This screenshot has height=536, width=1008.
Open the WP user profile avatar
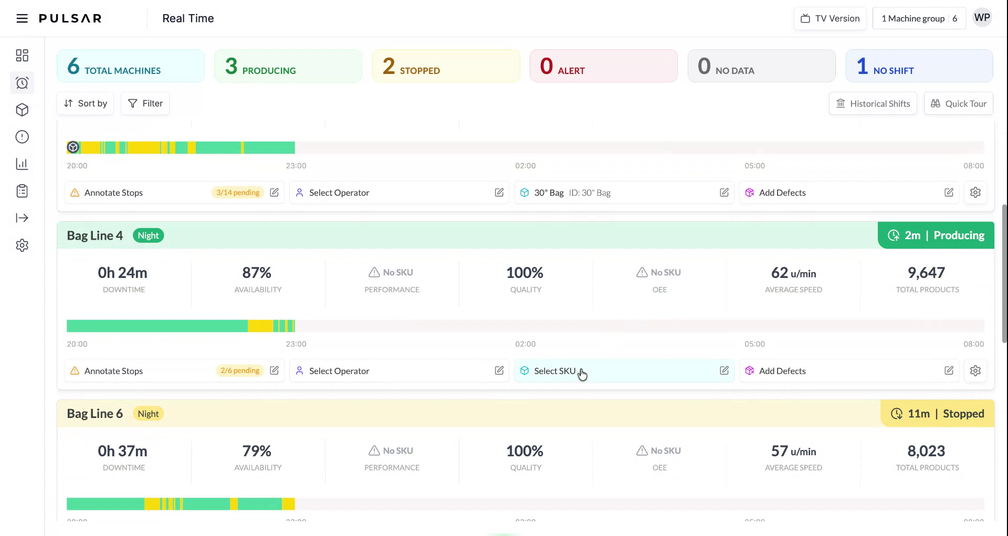tap(982, 18)
